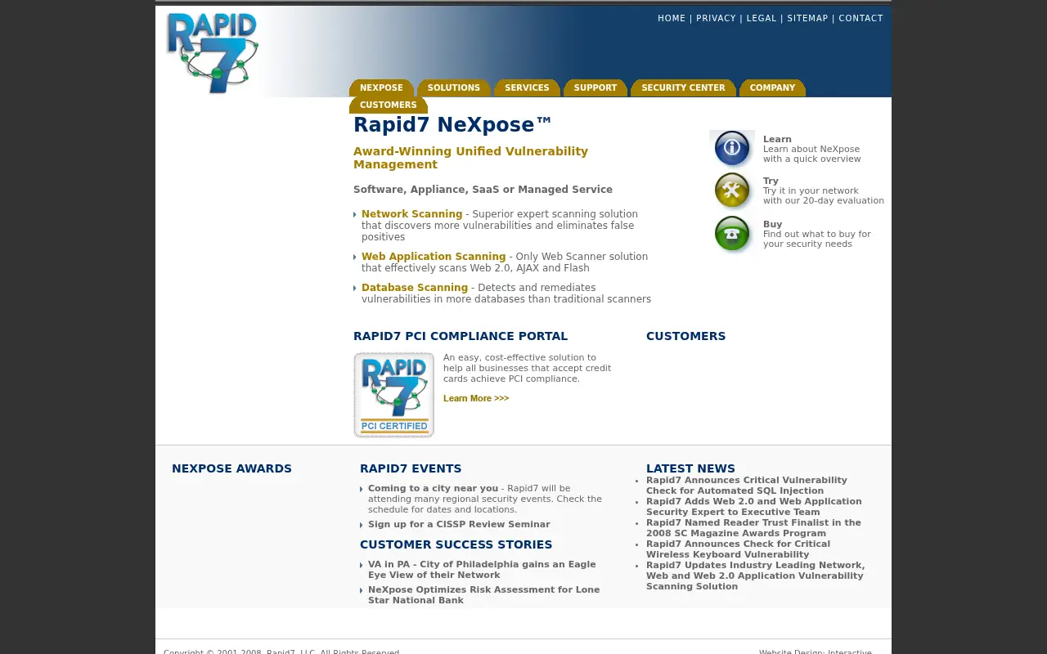Go to the Home link
This screenshot has width=1047, height=654.
672,18
